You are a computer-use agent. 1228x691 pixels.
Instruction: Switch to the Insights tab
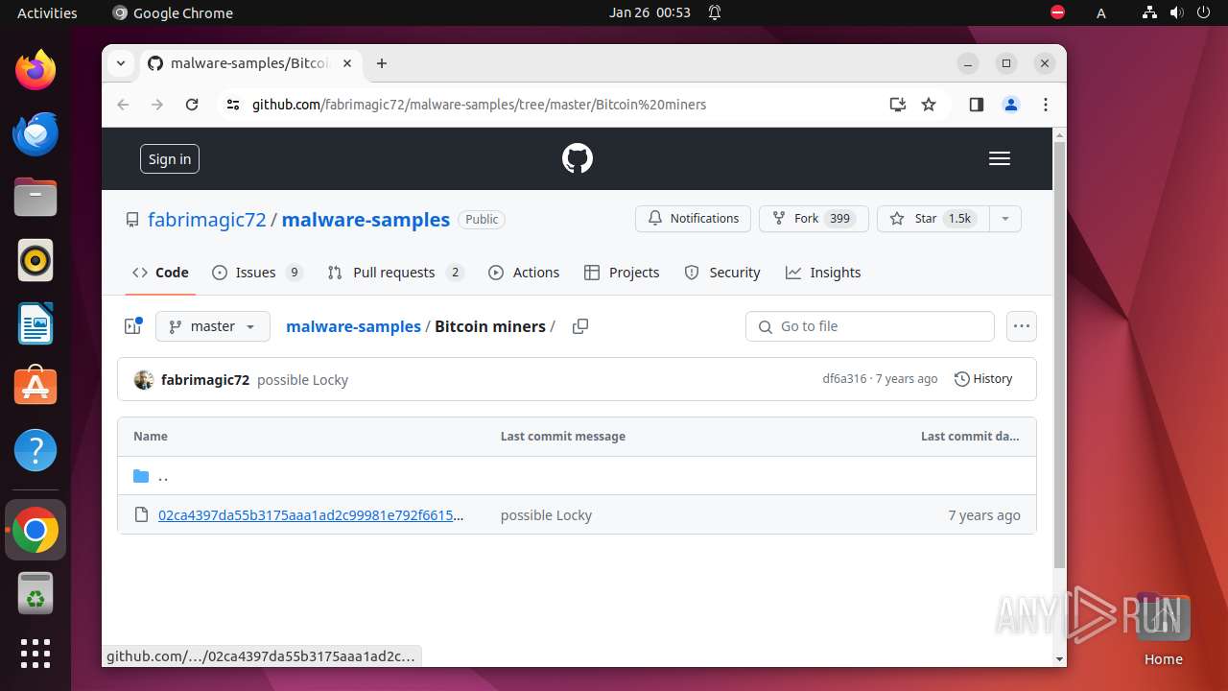click(x=823, y=273)
